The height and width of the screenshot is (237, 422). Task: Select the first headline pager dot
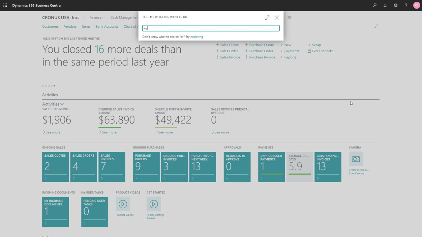click(43, 86)
